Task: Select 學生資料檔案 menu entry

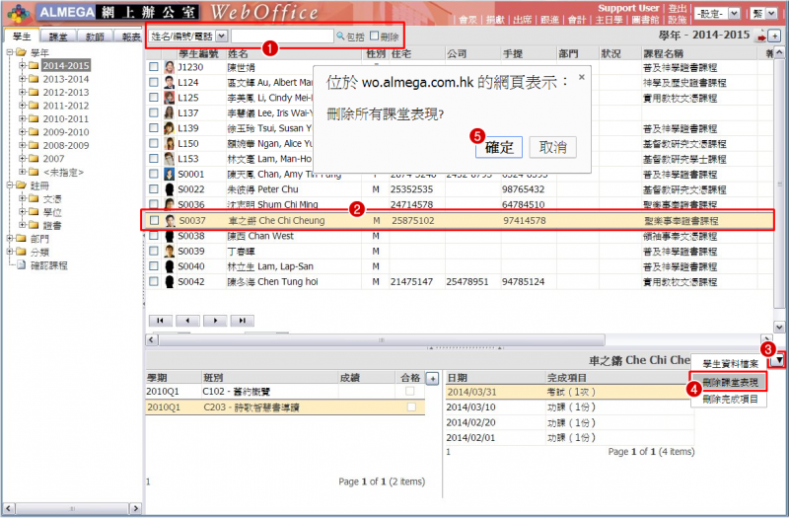Action: pyautogui.click(x=730, y=364)
